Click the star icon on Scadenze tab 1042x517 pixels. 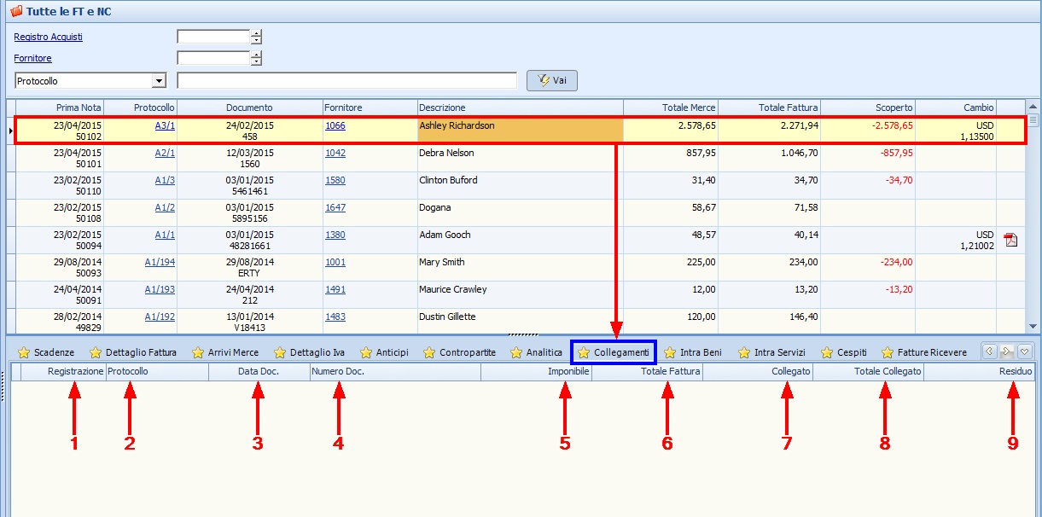click(24, 352)
